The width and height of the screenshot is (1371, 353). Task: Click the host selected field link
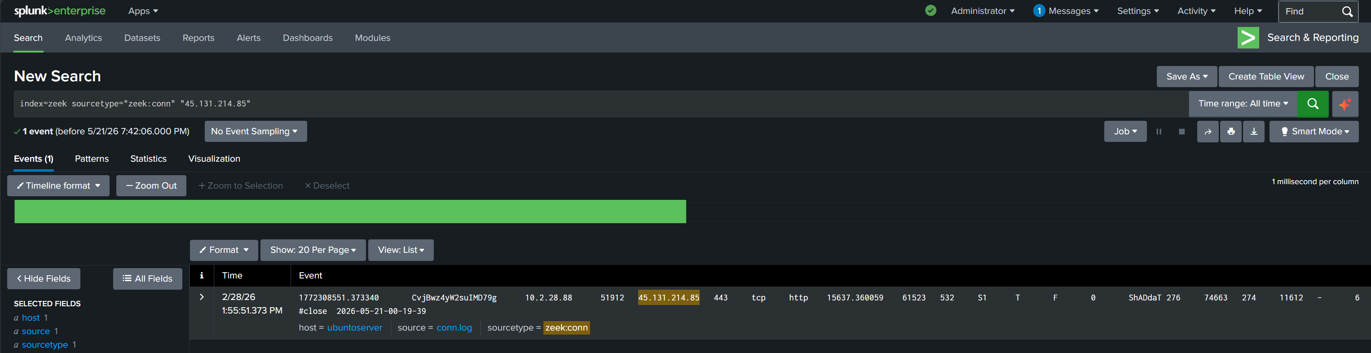(31, 318)
